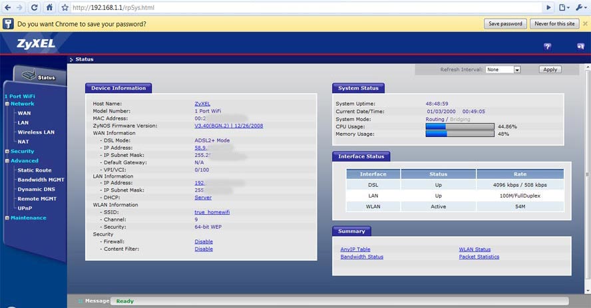The height and width of the screenshot is (308, 591).
Task: Click the CPU Usage progress bar
Action: coord(460,126)
